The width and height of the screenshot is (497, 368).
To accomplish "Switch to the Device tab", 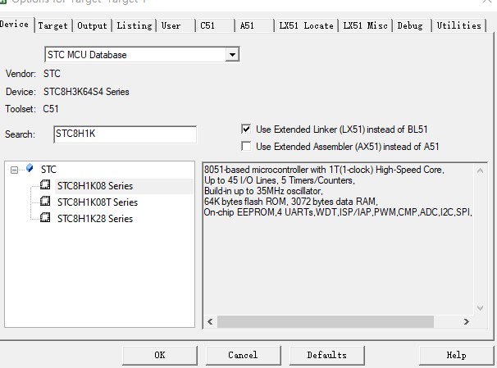I will tap(14, 25).
